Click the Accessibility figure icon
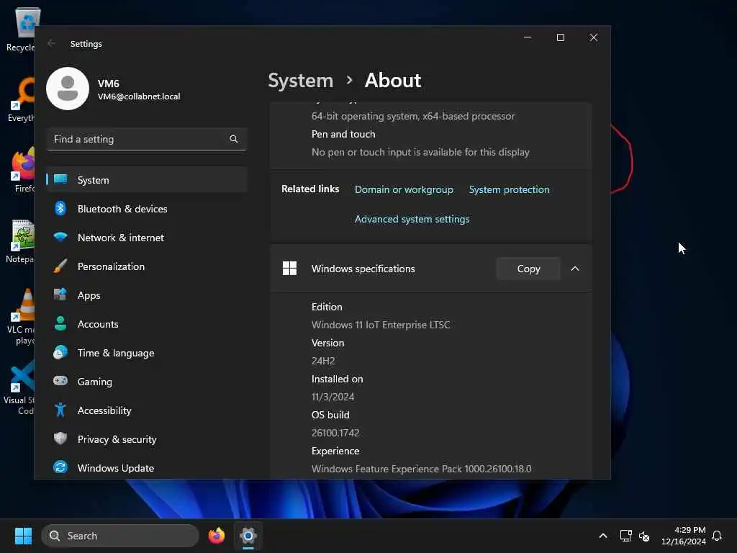Viewport: 737px width, 553px height. (60, 410)
